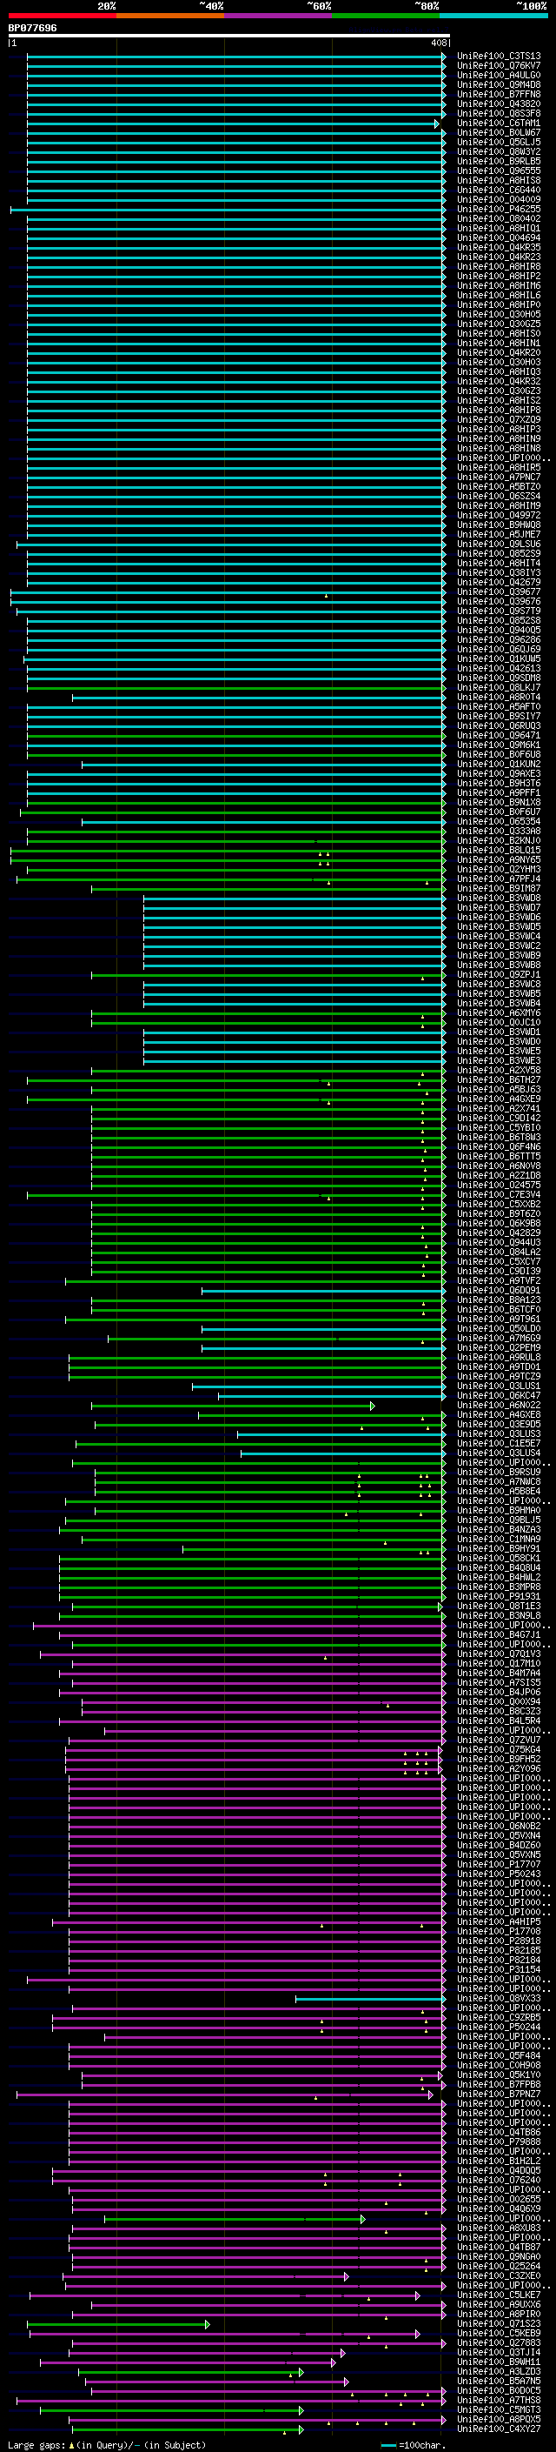Select the UniRef100_A7THS8 label

click(499, 2400)
